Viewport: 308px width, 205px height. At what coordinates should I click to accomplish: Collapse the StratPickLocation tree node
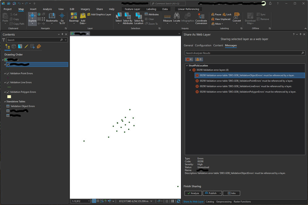point(187,66)
